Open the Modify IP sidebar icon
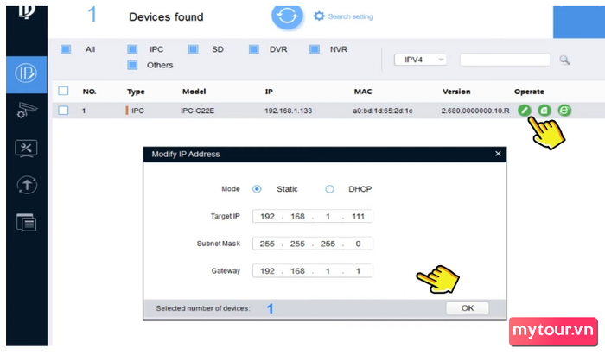 coord(26,73)
